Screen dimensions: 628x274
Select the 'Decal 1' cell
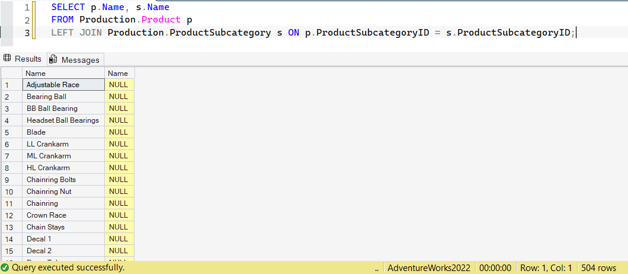pos(63,238)
